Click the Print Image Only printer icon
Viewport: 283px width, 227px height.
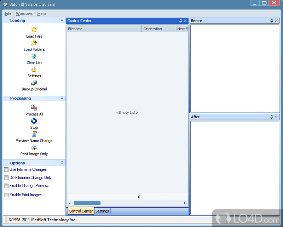pos(34,147)
